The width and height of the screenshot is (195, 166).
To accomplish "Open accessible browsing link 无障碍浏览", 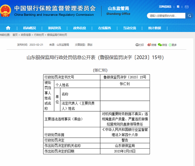I will (165, 7).
